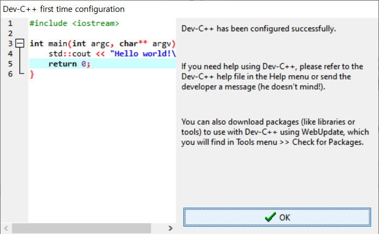Select the highlighted 'return 0;' line
The image size is (379, 234).
pyautogui.click(x=103, y=64)
